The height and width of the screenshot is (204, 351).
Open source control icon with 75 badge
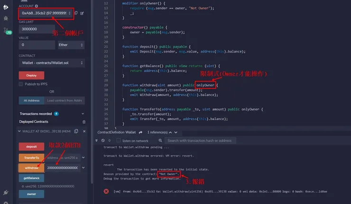pos(7,31)
